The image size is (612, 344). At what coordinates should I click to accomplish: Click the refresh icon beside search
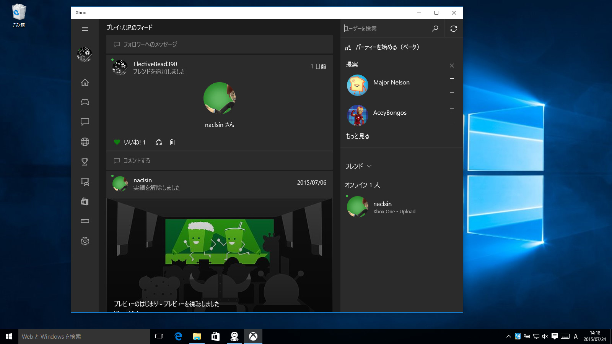click(454, 29)
